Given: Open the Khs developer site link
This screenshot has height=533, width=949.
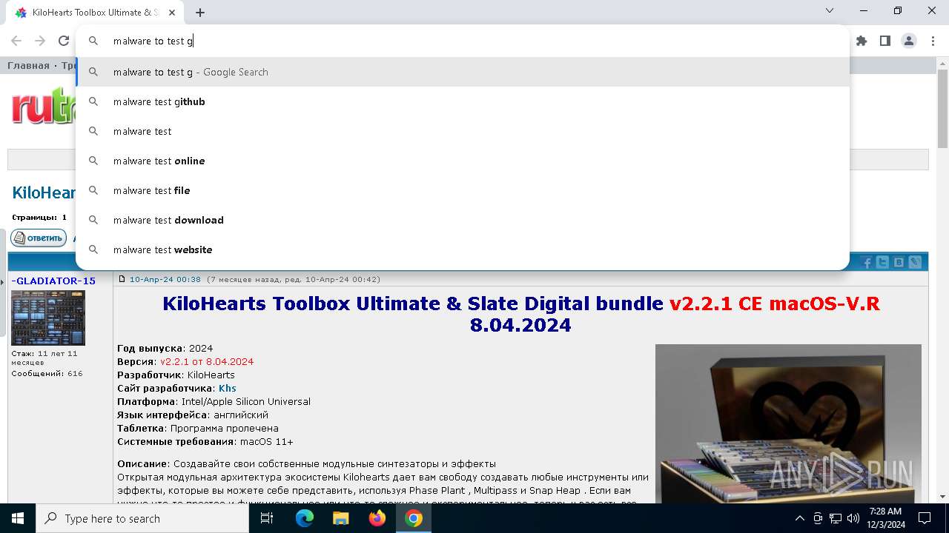Looking at the screenshot, I should 227,388.
